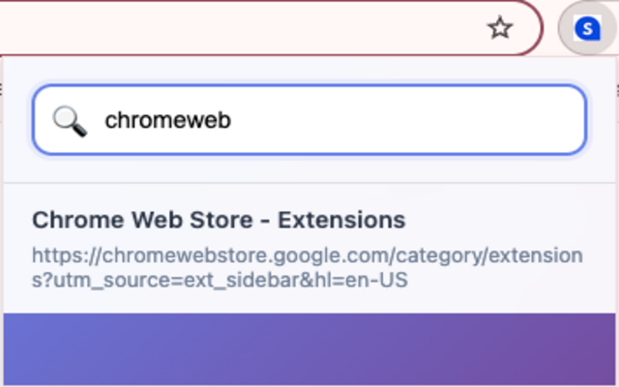Click the word "Extensions" in result title
619x387 pixels.
[341, 220]
